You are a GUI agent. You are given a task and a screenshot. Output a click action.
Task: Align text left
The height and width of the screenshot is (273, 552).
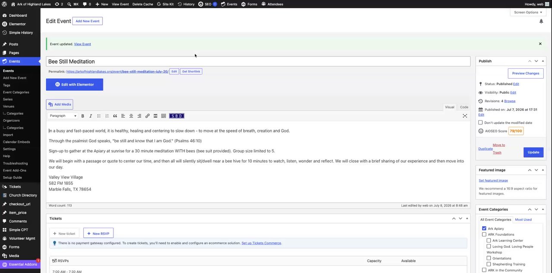(123, 116)
